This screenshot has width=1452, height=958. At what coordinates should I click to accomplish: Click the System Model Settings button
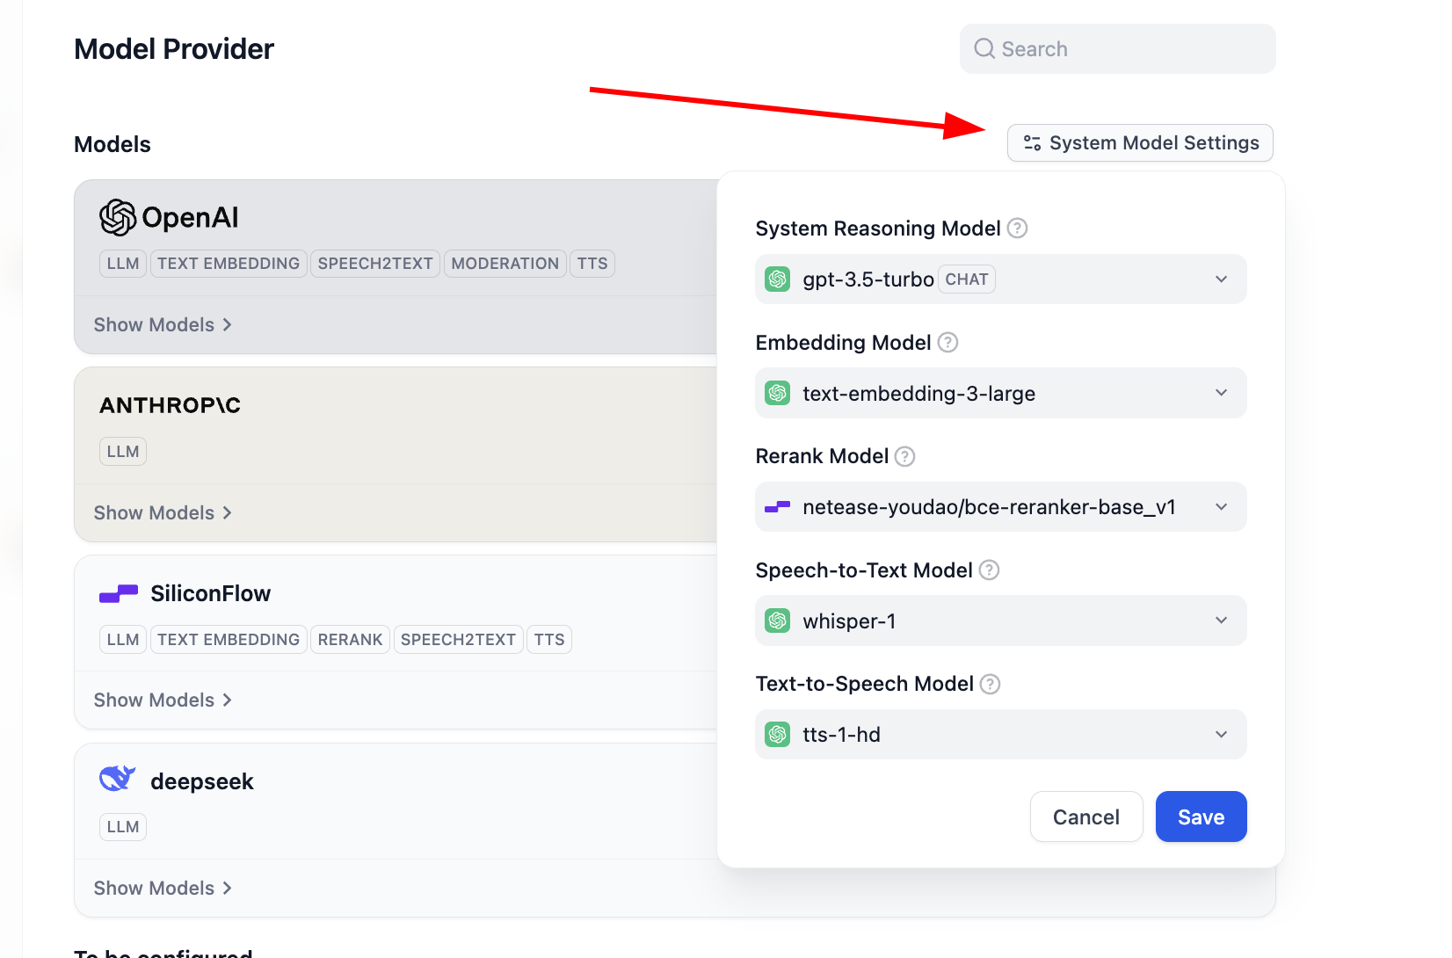(1140, 143)
